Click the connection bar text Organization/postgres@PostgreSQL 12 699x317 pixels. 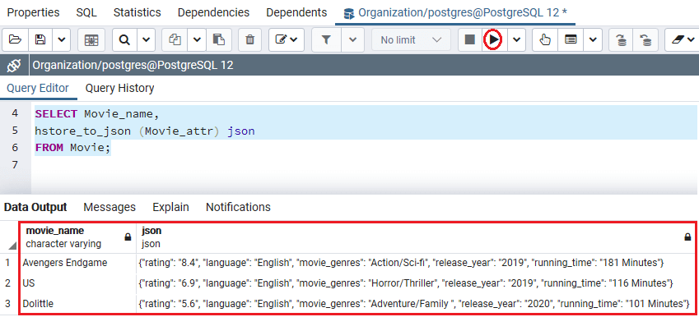[x=133, y=66]
